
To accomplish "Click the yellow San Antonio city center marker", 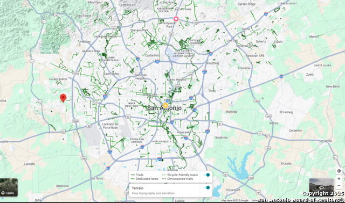I will point(165,105).
